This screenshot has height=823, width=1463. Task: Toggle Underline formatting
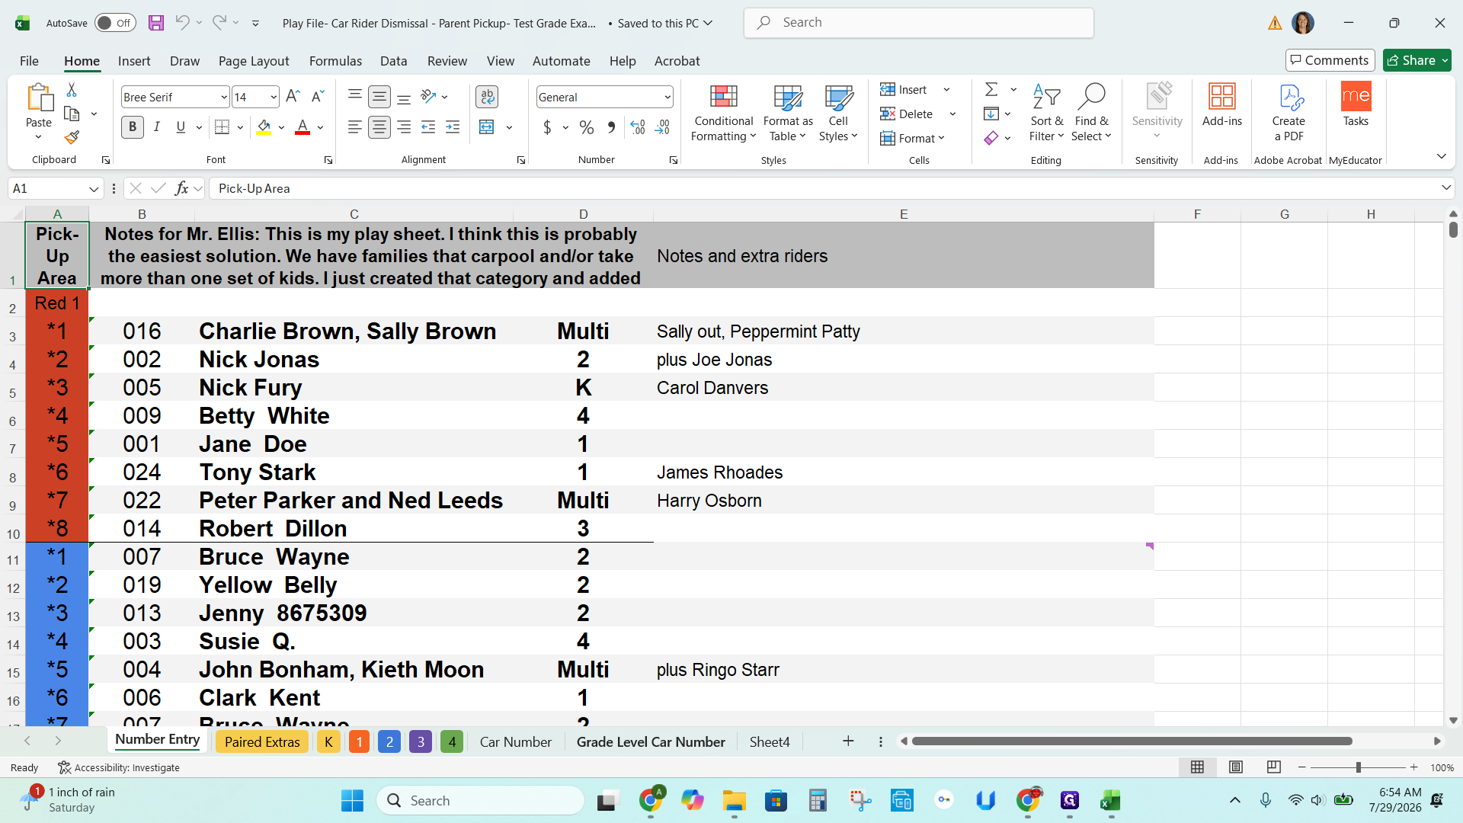coord(181,127)
